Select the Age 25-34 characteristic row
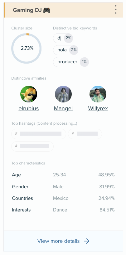 (63, 175)
